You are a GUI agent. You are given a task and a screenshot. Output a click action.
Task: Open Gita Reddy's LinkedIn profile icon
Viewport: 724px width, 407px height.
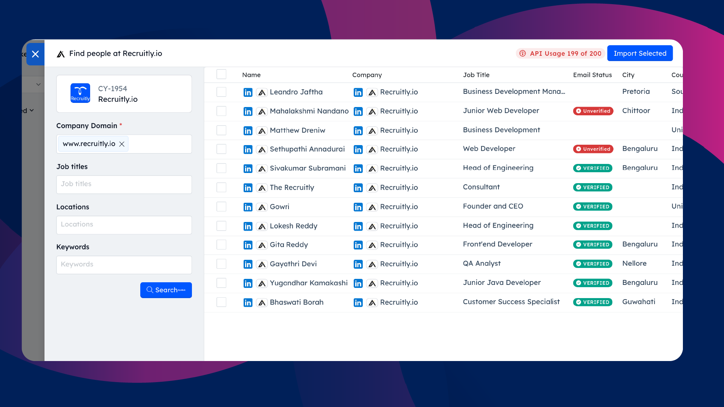[248, 245]
